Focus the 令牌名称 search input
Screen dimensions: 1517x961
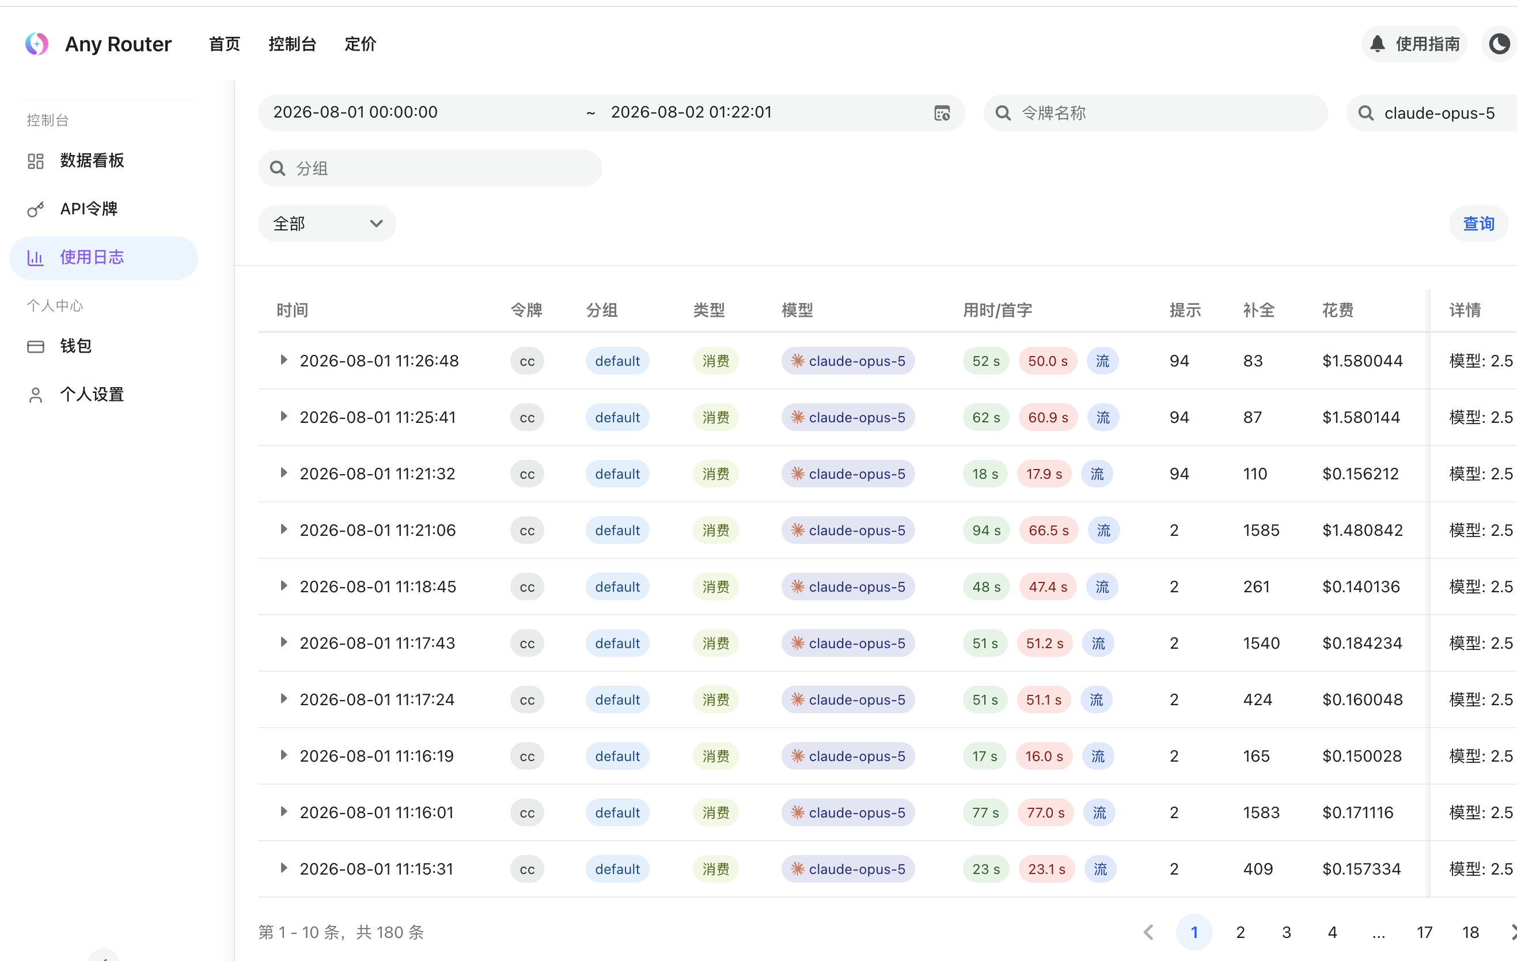(1155, 113)
